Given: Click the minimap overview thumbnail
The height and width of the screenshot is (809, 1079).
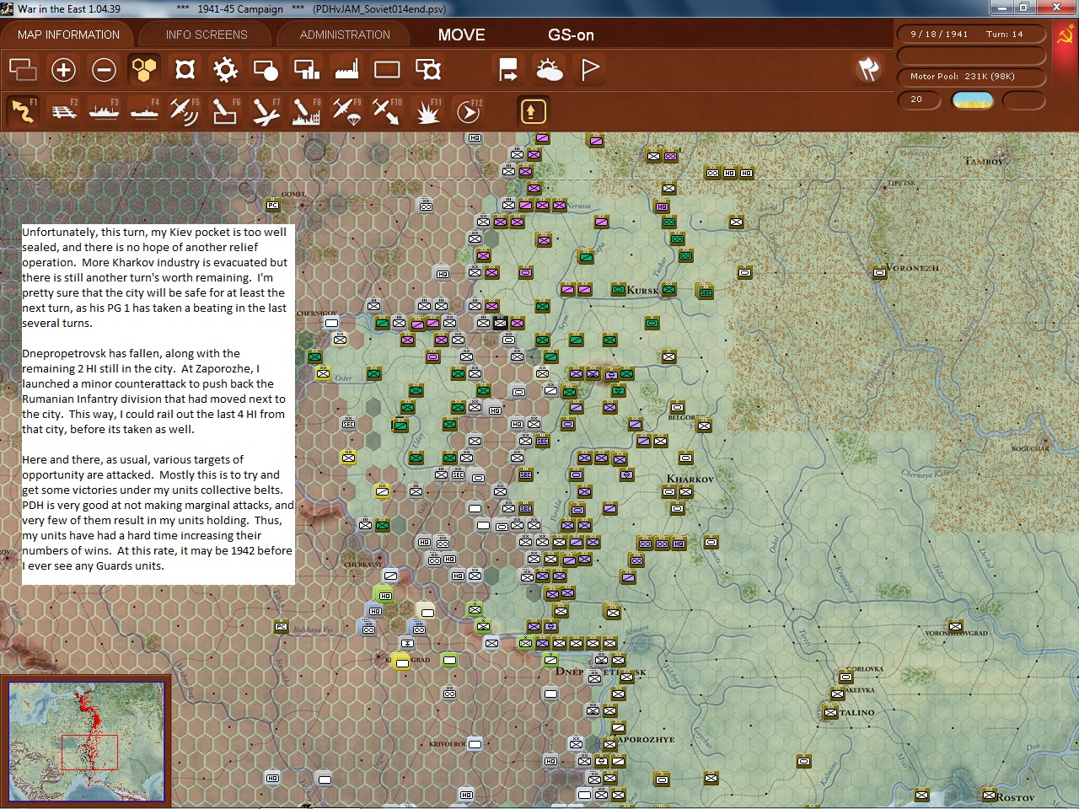Looking at the screenshot, I should 86,742.
